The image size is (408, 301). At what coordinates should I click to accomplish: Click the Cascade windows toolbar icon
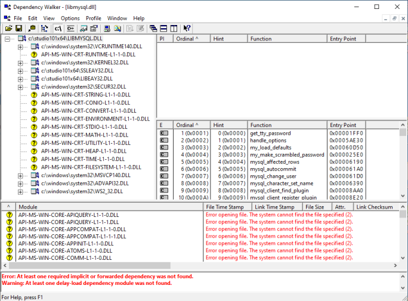click(153, 29)
